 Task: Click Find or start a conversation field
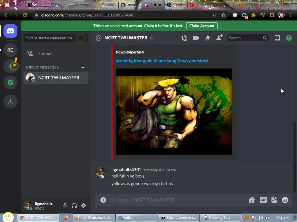pyautogui.click(x=56, y=38)
